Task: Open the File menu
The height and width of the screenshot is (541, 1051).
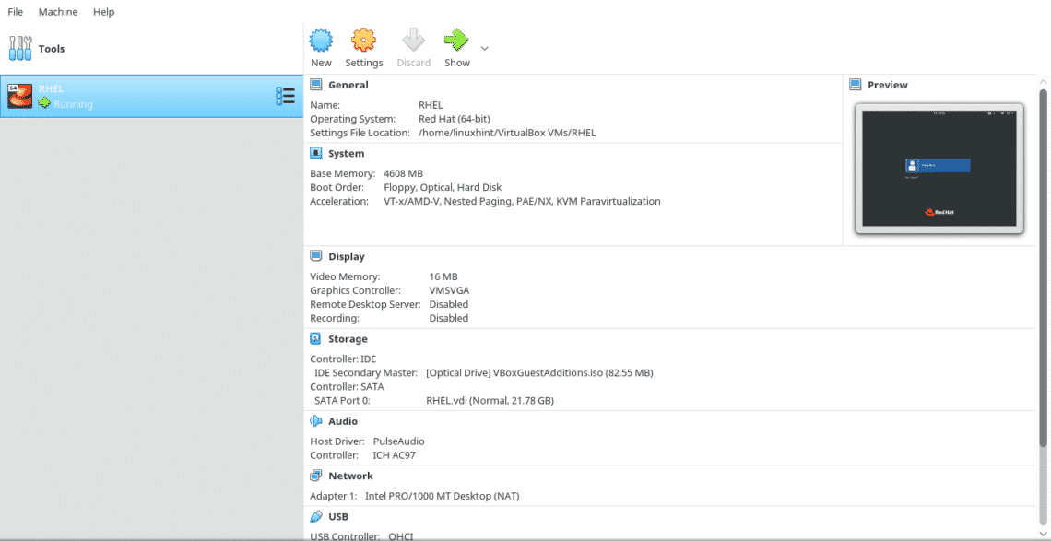Action: click(16, 12)
